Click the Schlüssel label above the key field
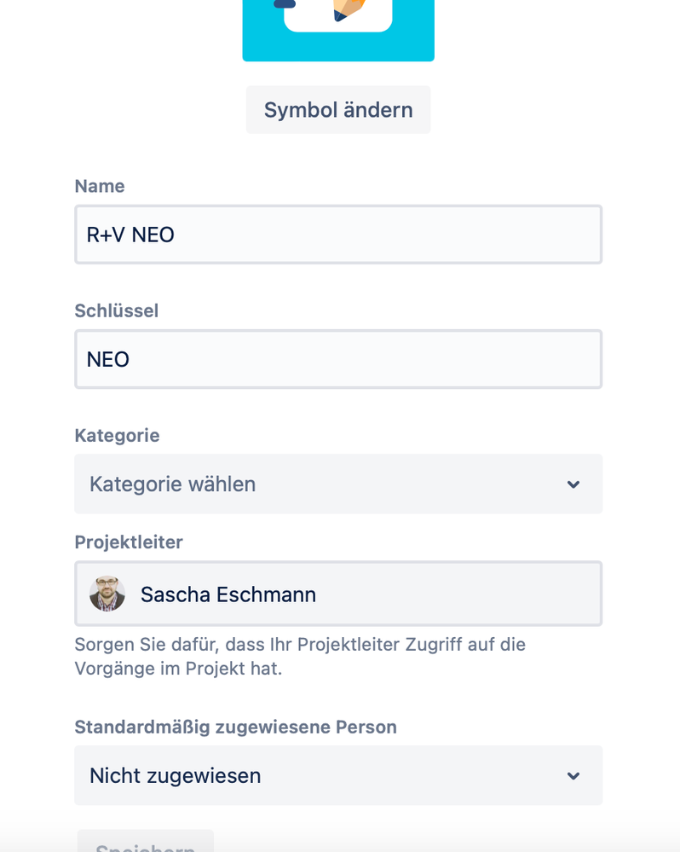Viewport: 680px width, 852px height. 117,310
